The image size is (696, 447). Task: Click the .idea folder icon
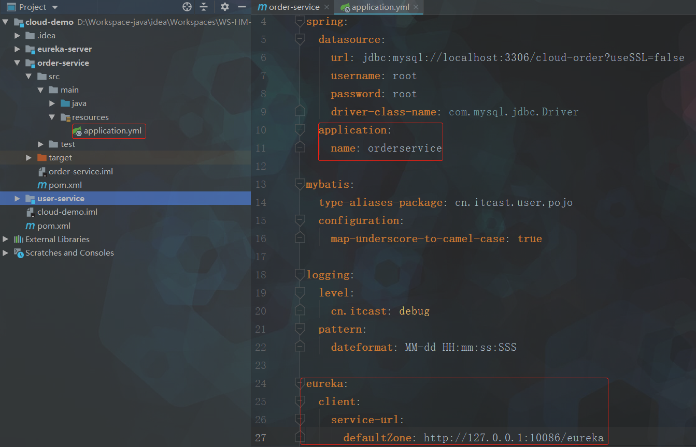pos(30,36)
